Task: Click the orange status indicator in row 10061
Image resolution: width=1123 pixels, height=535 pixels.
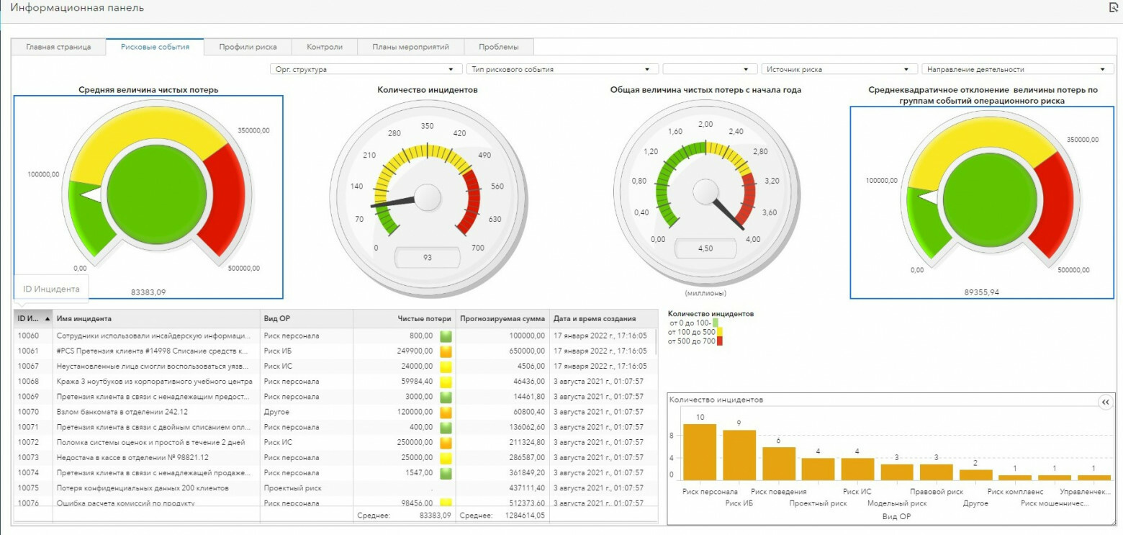Action: [x=446, y=351]
